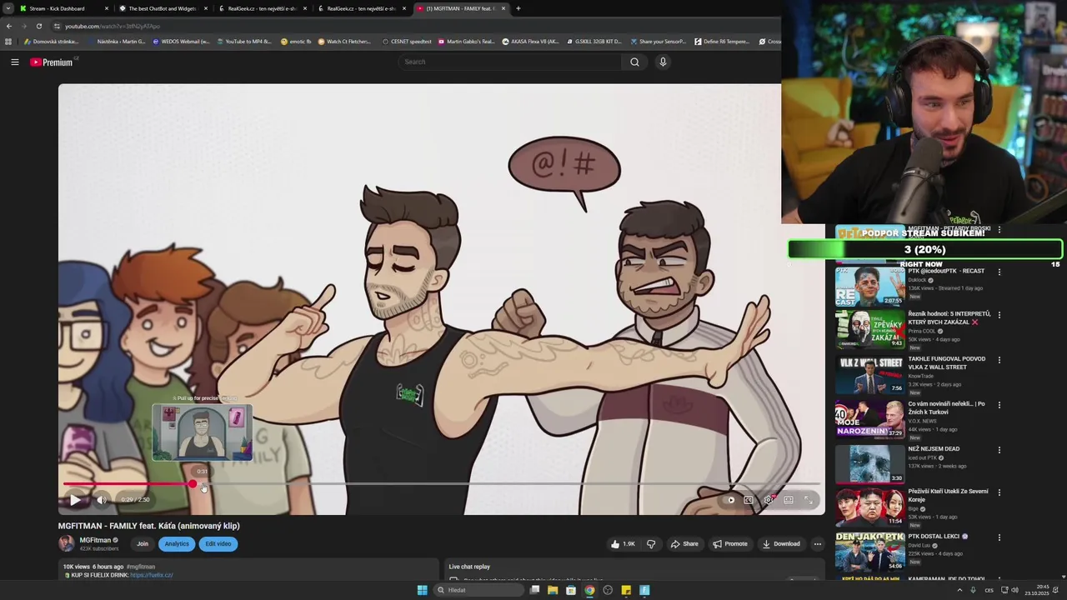Open options menu for TAKHLE FUNGOVAL video
This screenshot has width=1067, height=600.
pos(999,360)
